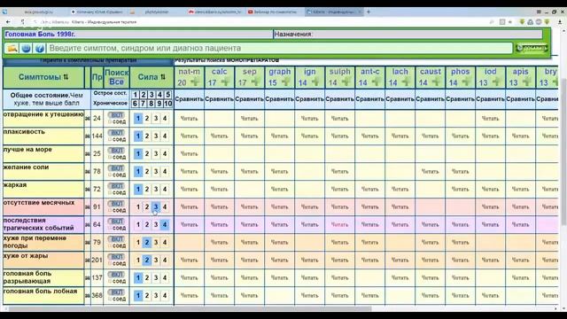Viewport: 567px width, 319px height.
Task: Open the browser profile icon in the toolbar
Action: click(x=539, y=22)
